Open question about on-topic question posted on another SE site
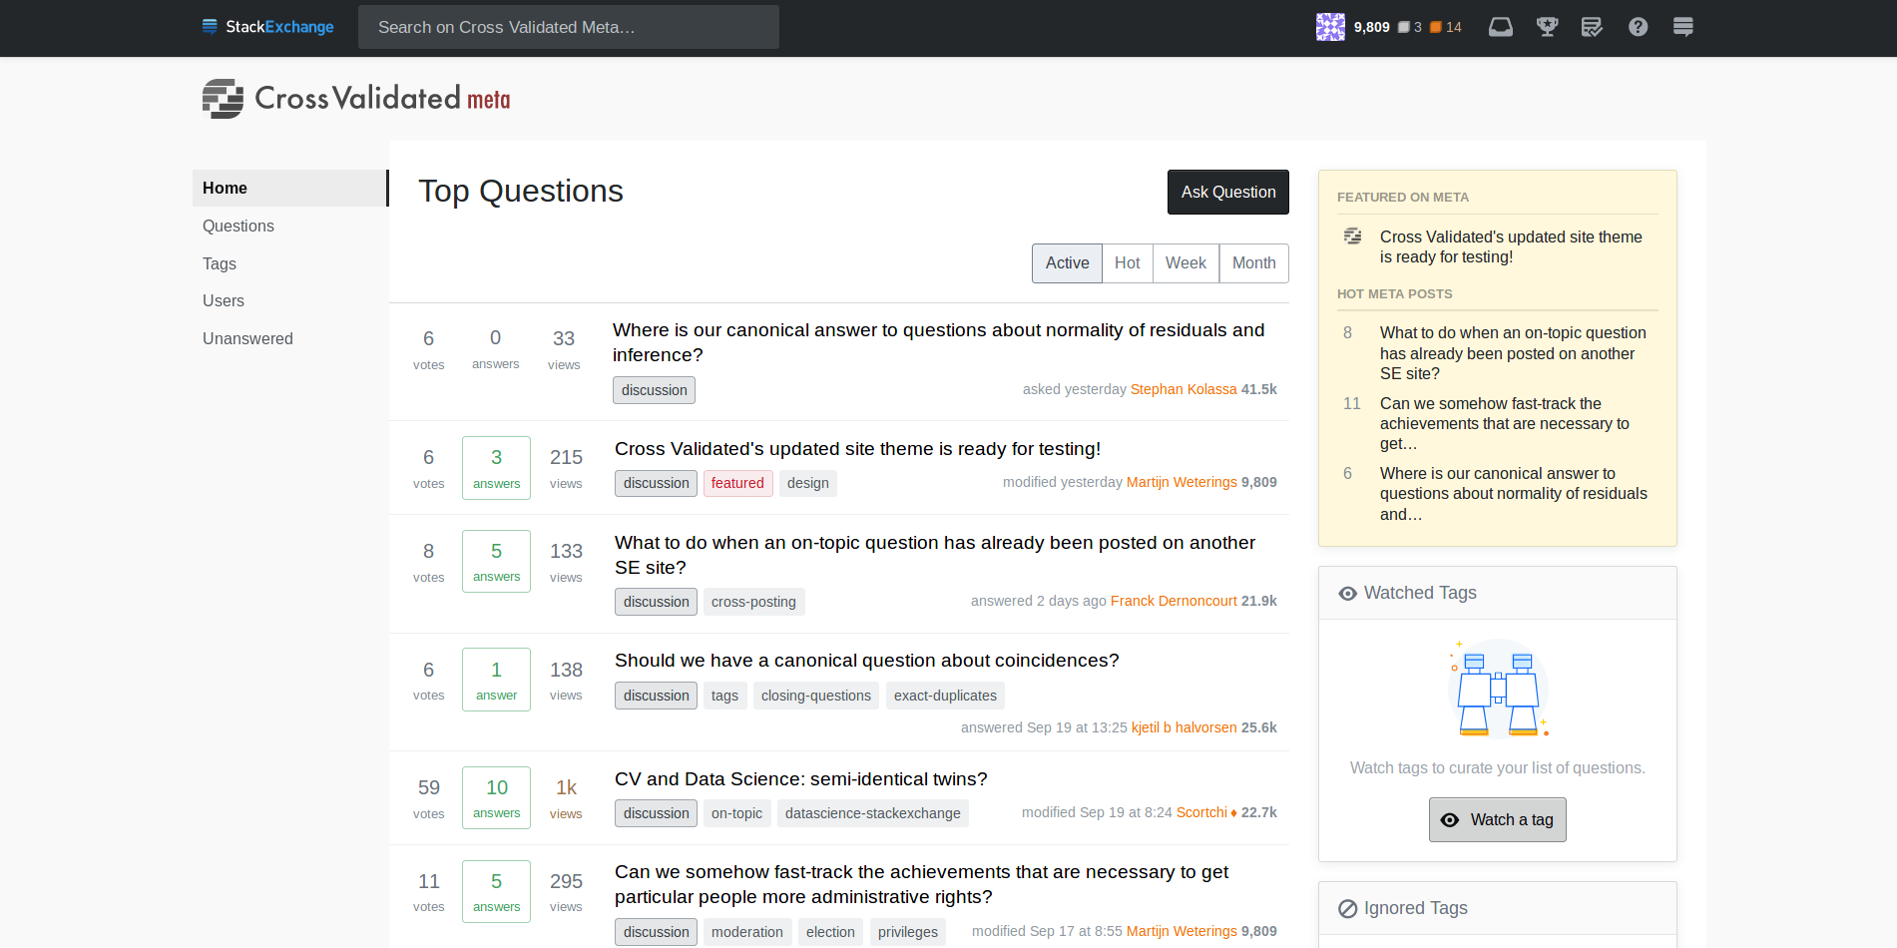The width and height of the screenshot is (1897, 948). coord(935,555)
